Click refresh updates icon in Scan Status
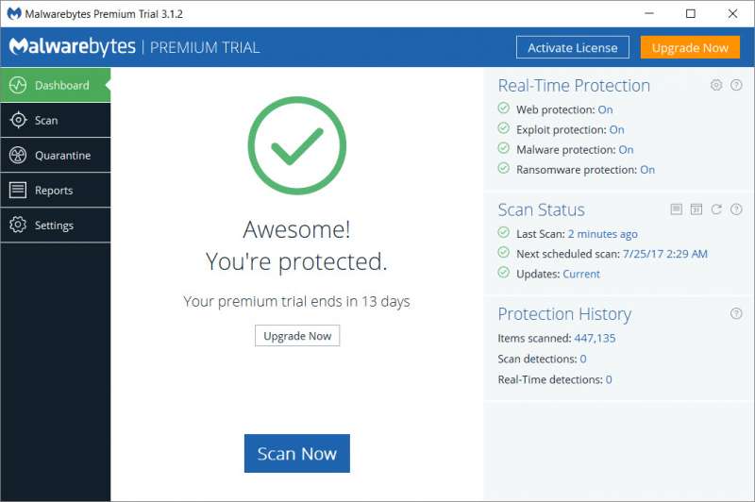This screenshot has width=755, height=502. tap(716, 209)
